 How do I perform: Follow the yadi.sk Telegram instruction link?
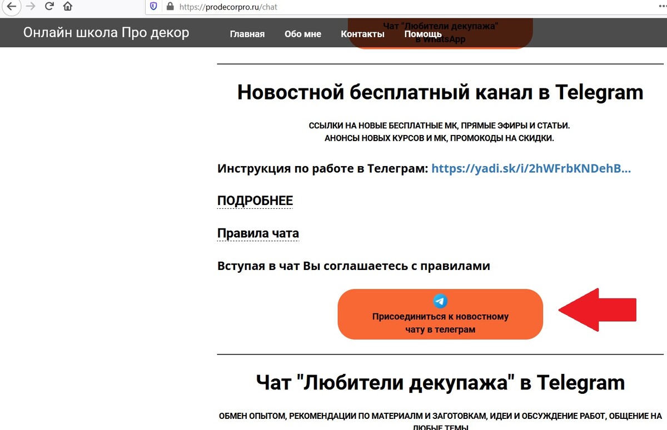pyautogui.click(x=531, y=169)
